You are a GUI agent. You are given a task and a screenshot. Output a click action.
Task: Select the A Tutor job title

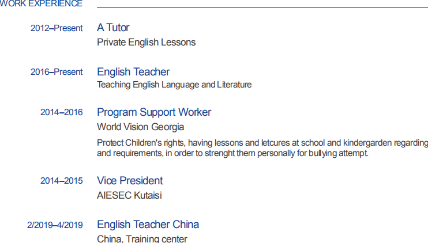click(113, 28)
